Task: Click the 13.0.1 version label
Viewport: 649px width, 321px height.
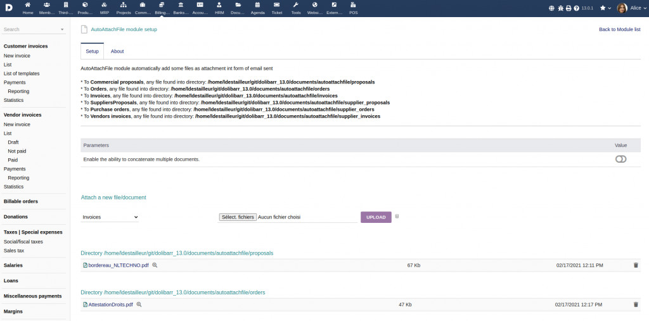Action: coord(588,8)
